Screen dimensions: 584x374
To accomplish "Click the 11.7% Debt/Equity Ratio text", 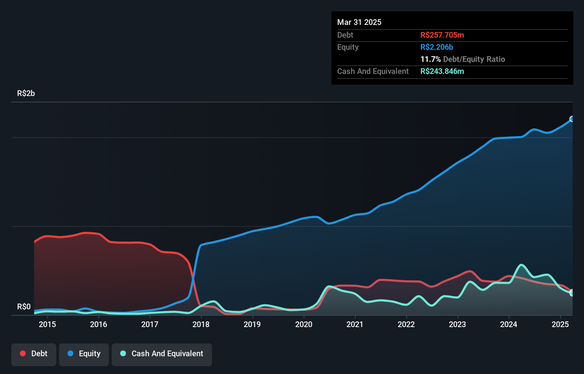I will (463, 59).
